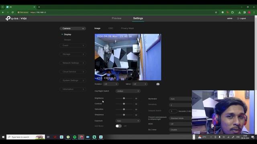Select the Privacy Mask tab

(127, 28)
